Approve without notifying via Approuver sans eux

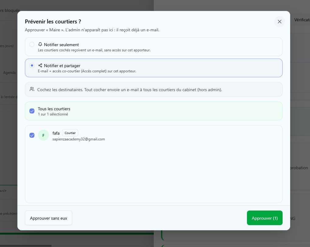[x=48, y=218]
